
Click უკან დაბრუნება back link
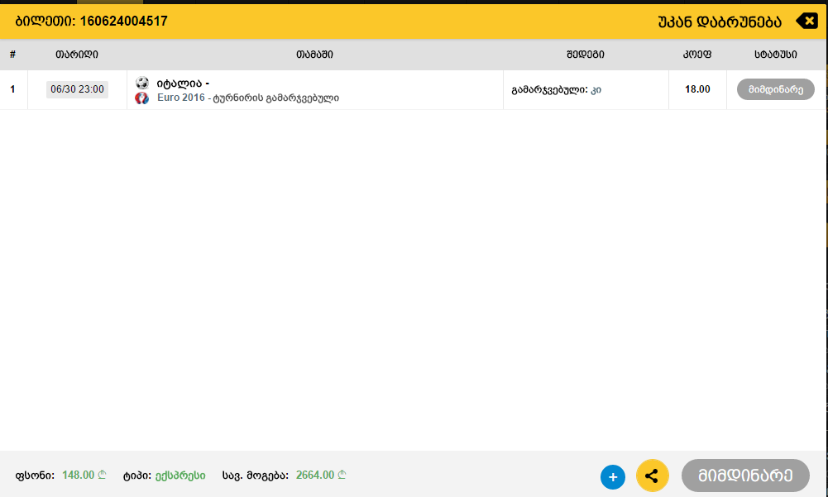click(x=719, y=22)
